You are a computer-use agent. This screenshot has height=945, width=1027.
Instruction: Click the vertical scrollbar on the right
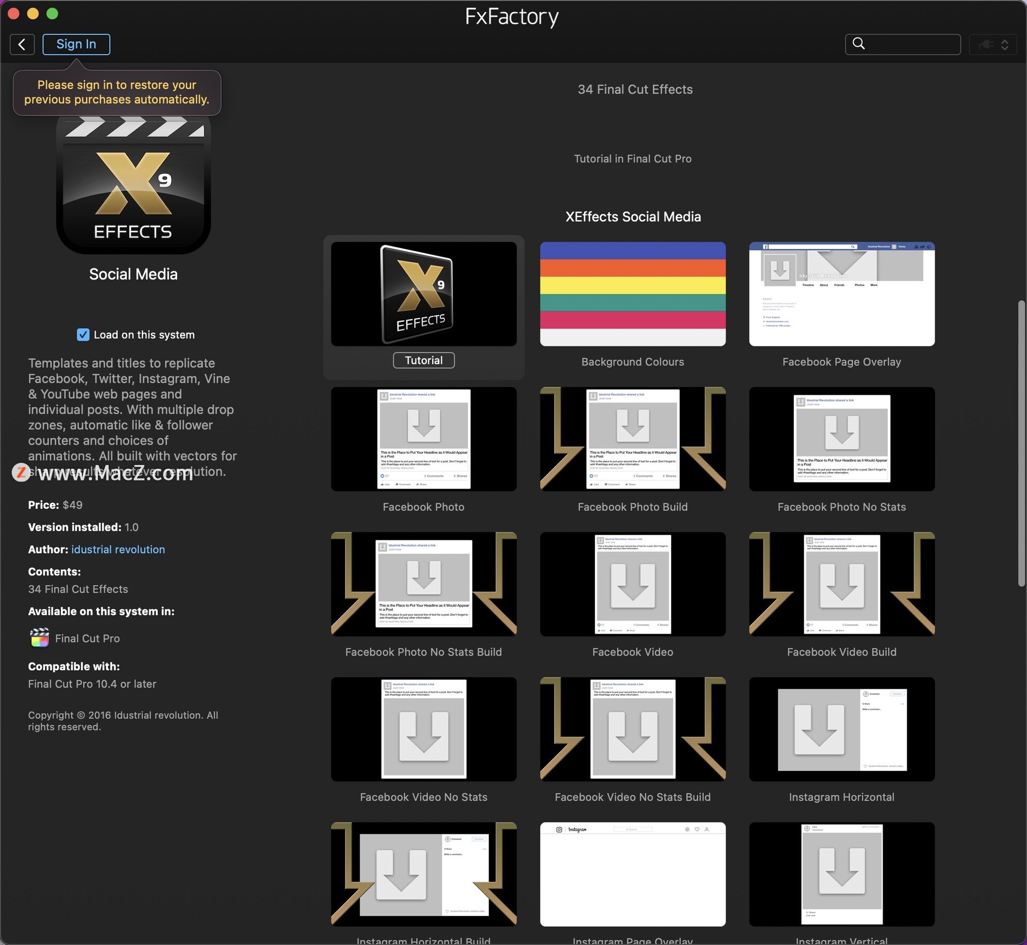(1021, 444)
